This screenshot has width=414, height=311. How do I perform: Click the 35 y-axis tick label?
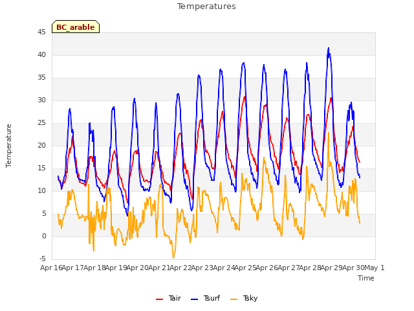coord(41,78)
